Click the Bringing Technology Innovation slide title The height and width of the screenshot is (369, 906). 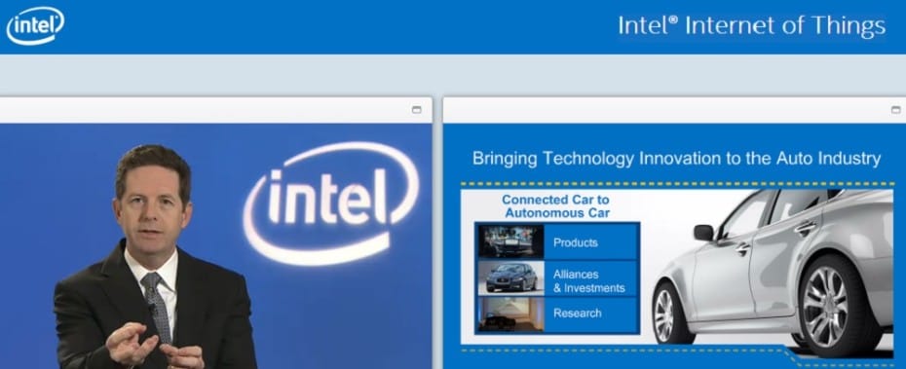[x=676, y=159]
